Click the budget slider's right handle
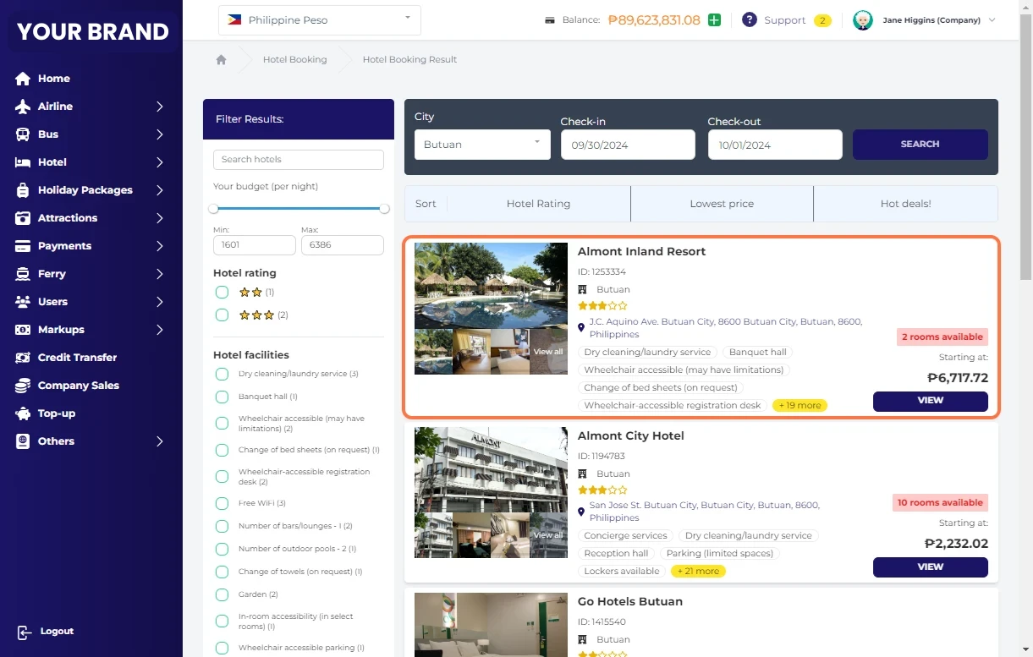1033x657 pixels. pos(384,208)
